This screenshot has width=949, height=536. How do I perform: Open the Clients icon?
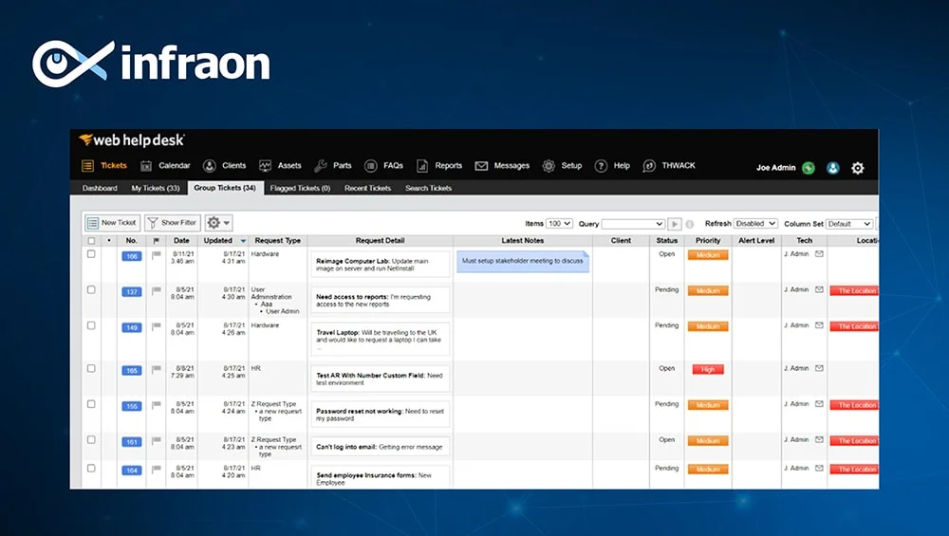click(210, 166)
